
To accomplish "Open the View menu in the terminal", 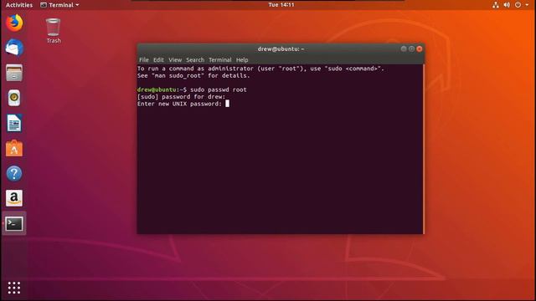I will (175, 59).
